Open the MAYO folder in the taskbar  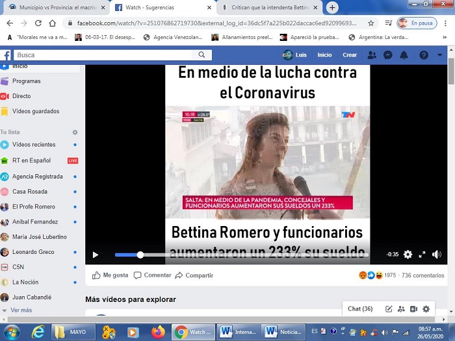tap(73, 332)
